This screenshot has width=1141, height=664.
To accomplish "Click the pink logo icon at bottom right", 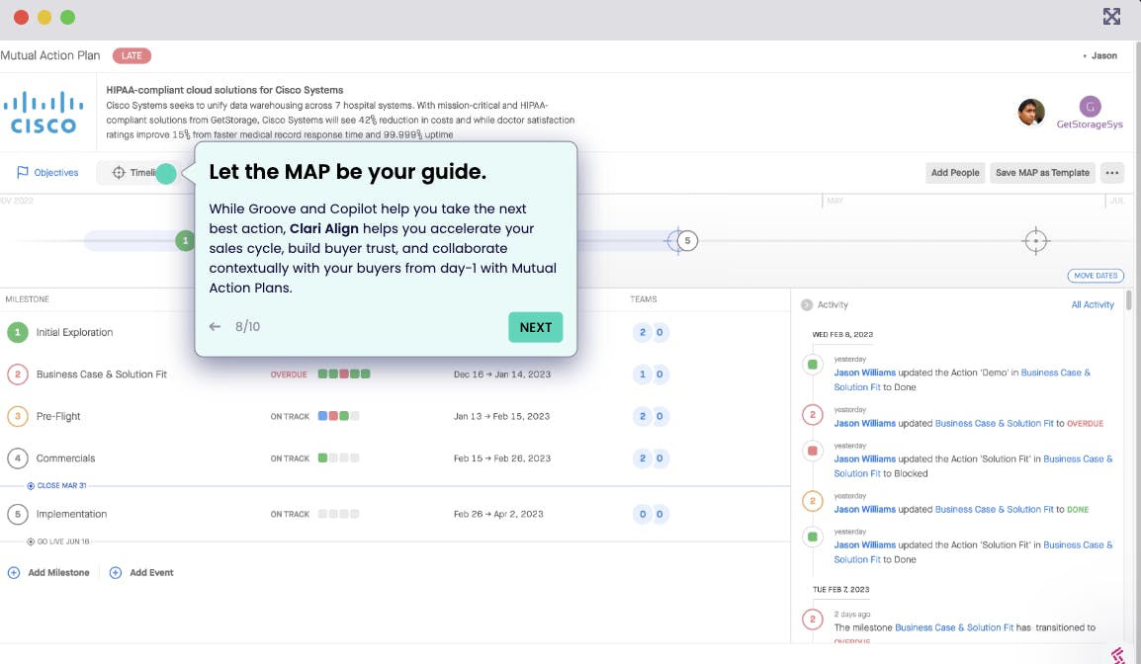I will click(1117, 655).
